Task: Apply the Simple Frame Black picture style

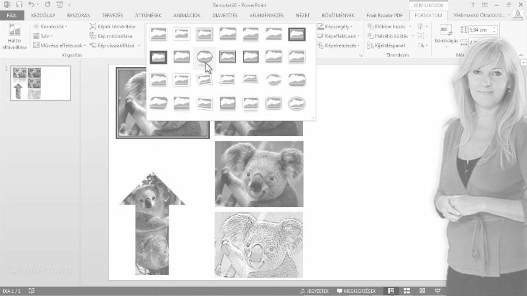Action: (182, 57)
